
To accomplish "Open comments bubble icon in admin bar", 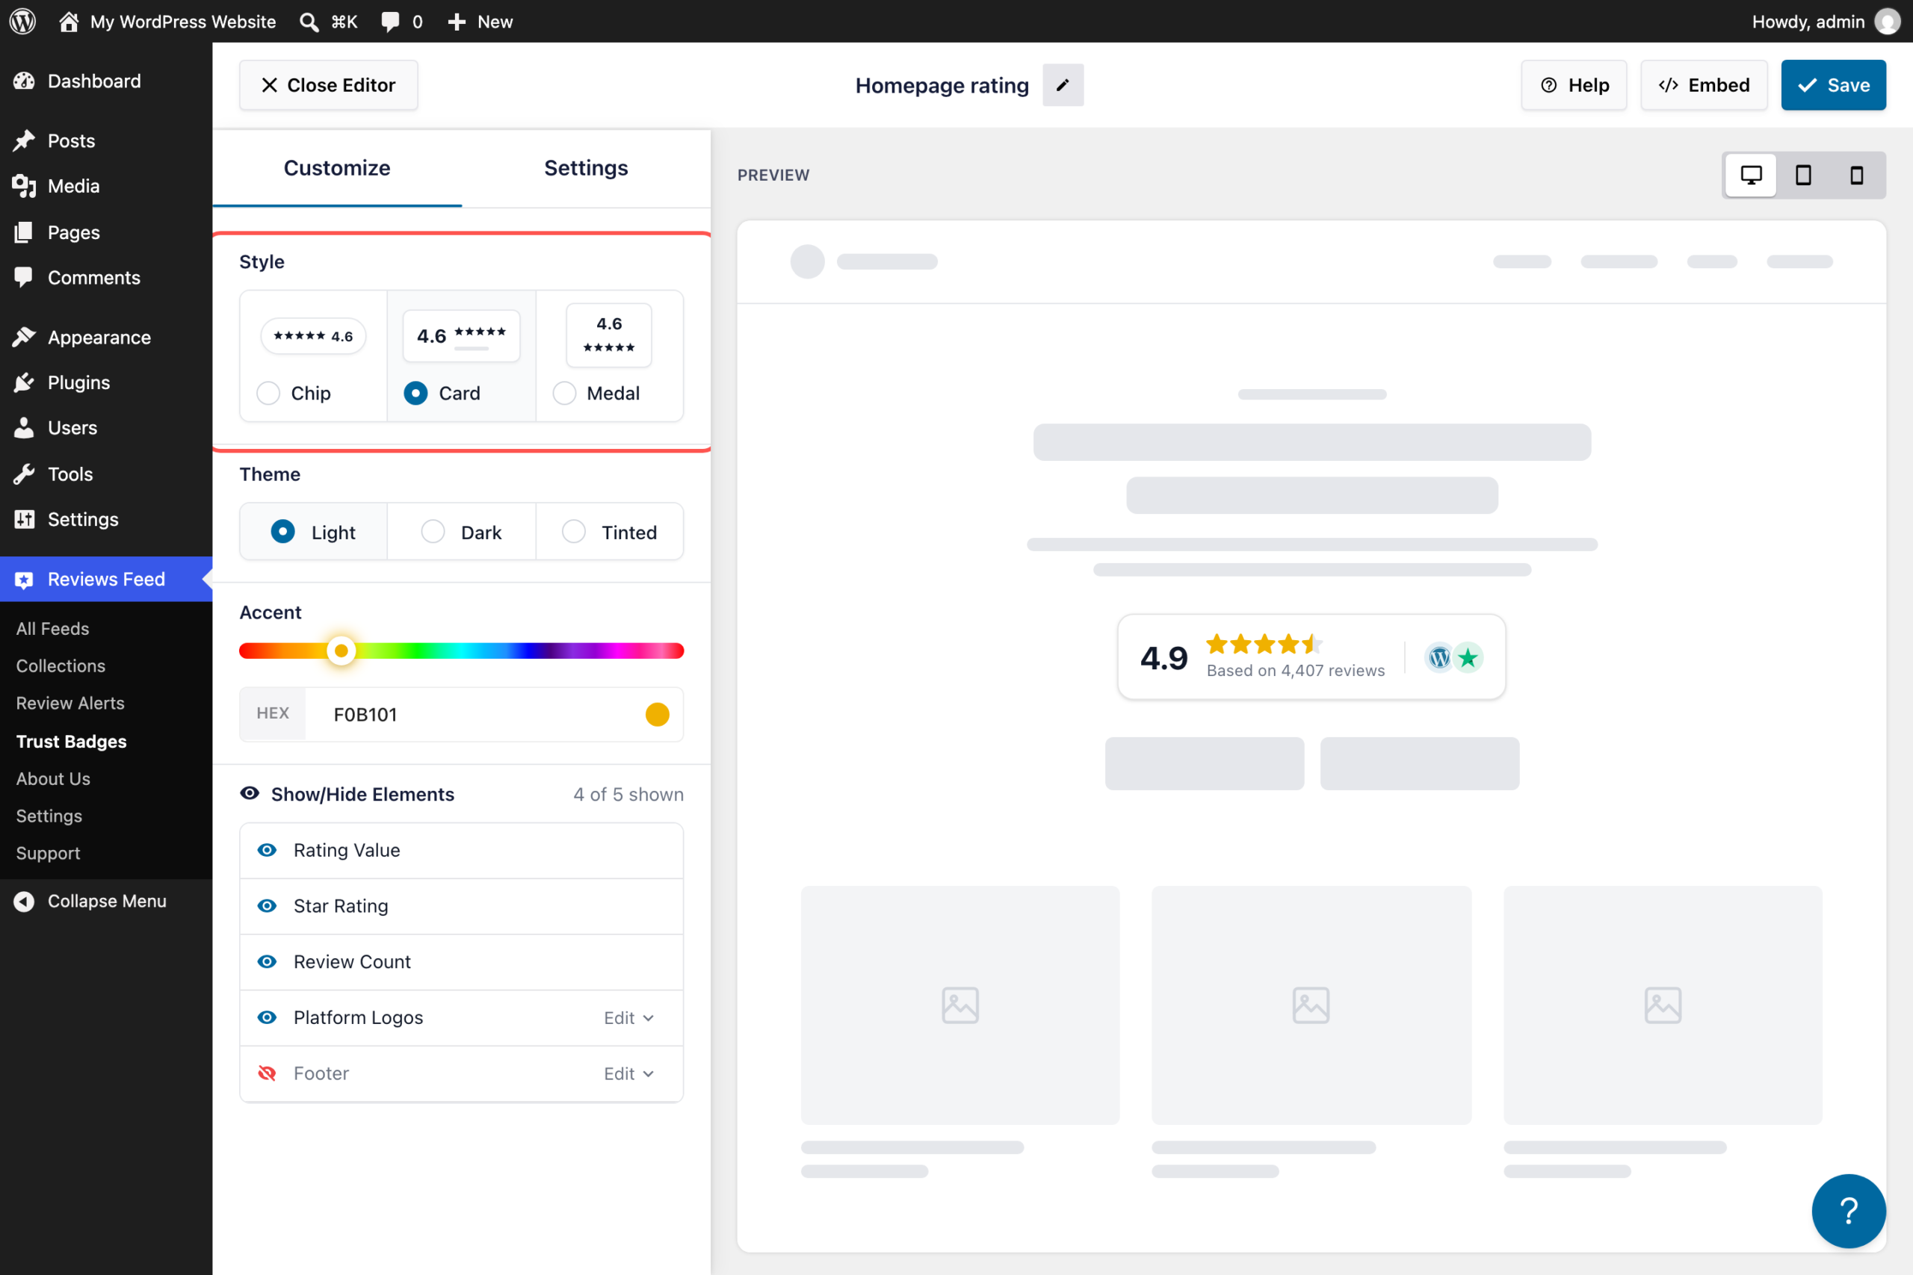I will 392,21.
